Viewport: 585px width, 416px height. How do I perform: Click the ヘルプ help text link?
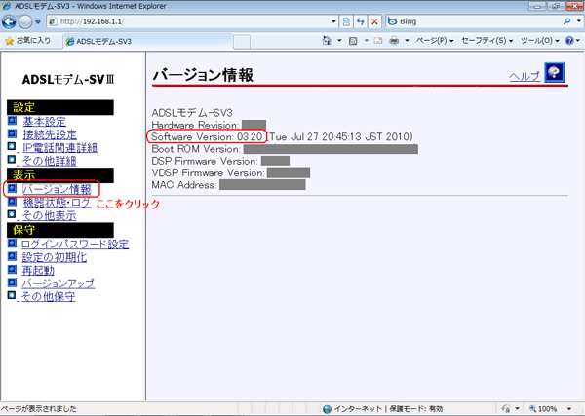pos(524,76)
